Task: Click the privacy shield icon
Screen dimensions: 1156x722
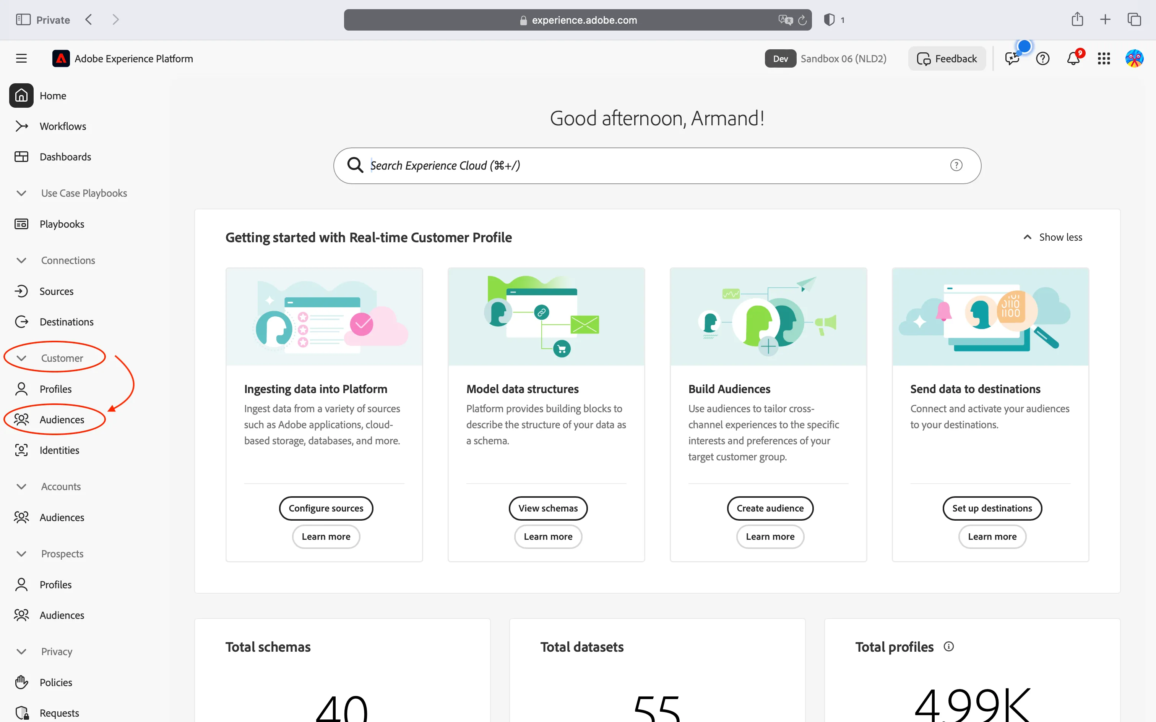Action: (829, 19)
